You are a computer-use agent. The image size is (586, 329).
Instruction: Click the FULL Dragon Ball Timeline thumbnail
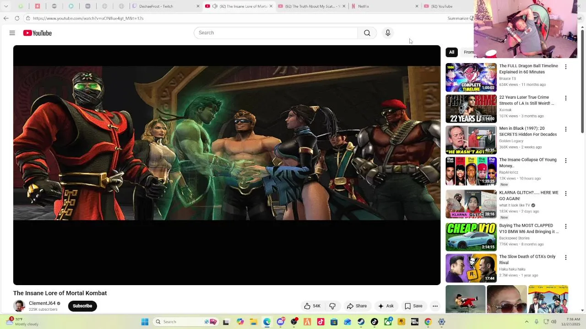point(471,78)
